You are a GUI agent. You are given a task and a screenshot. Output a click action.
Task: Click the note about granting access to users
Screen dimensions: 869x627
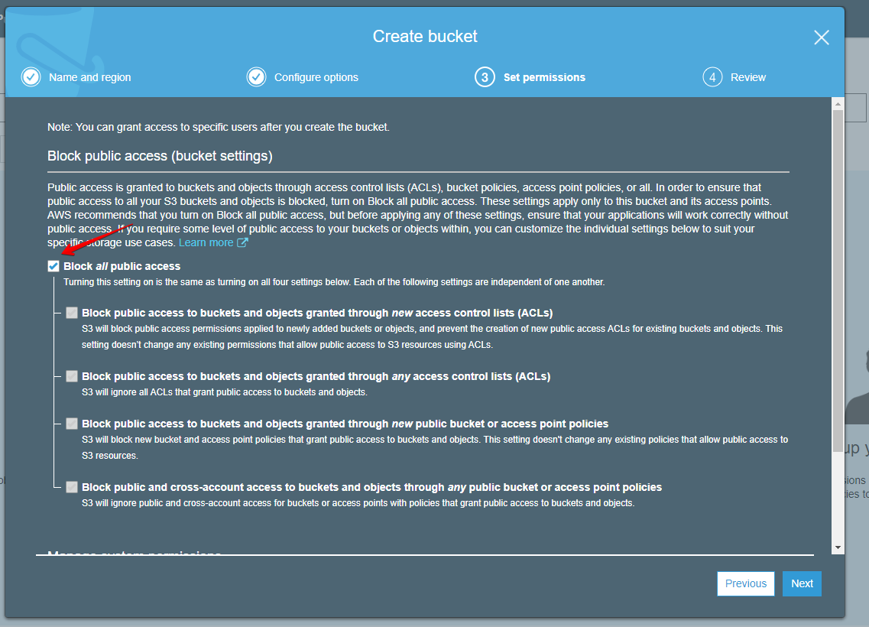219,127
